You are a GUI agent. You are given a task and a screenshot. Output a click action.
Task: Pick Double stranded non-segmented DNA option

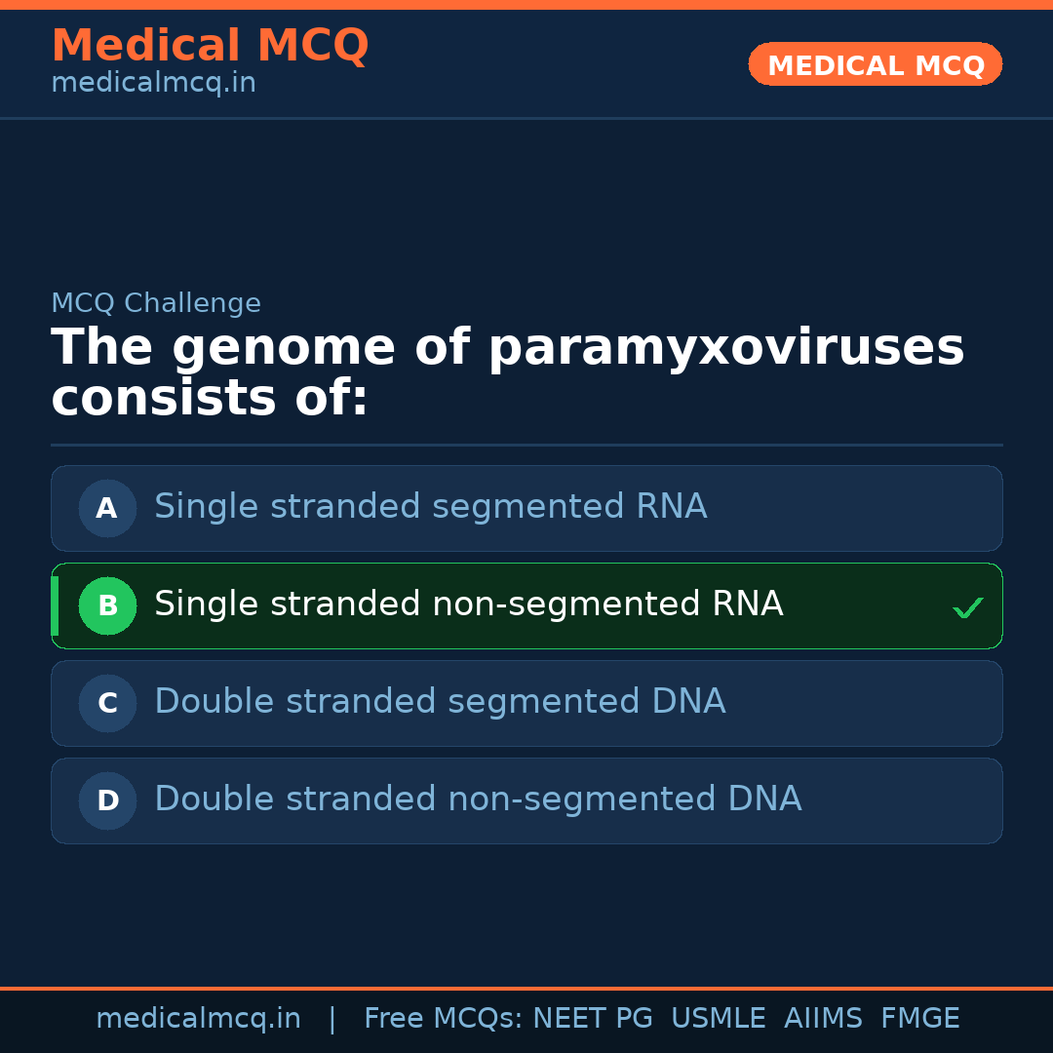point(478,799)
